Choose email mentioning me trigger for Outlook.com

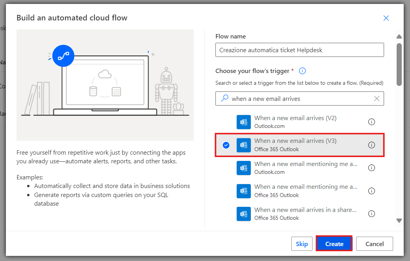coord(300,168)
